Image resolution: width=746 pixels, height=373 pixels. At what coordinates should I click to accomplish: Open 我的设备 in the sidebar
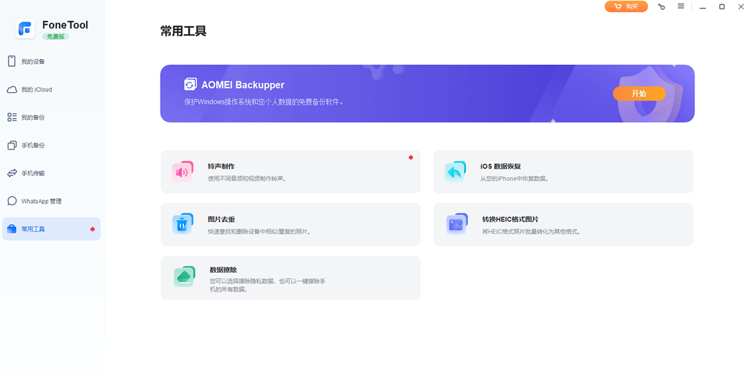tap(51, 61)
